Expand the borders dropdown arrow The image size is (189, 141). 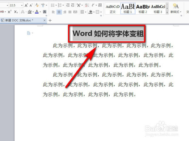(101, 12)
